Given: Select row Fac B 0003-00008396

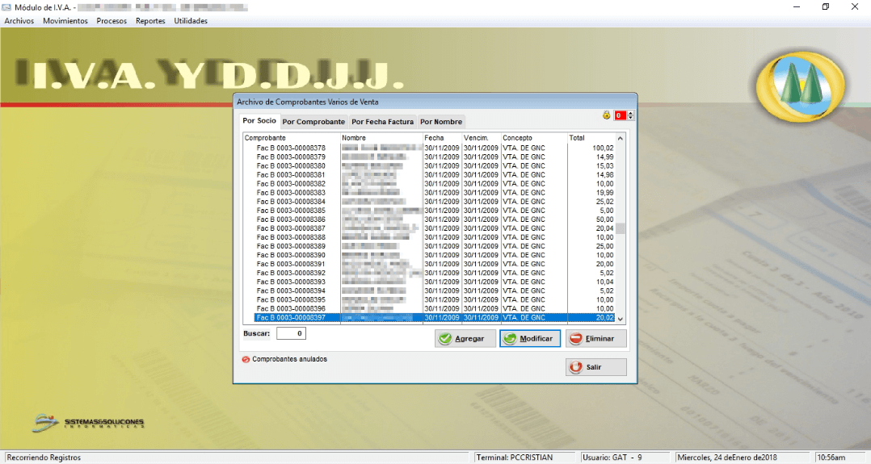Looking at the screenshot, I should 435,308.
